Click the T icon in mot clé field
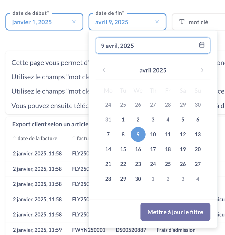Image resolution: width=225 pixels, height=235 pixels. pyautogui.click(x=182, y=22)
